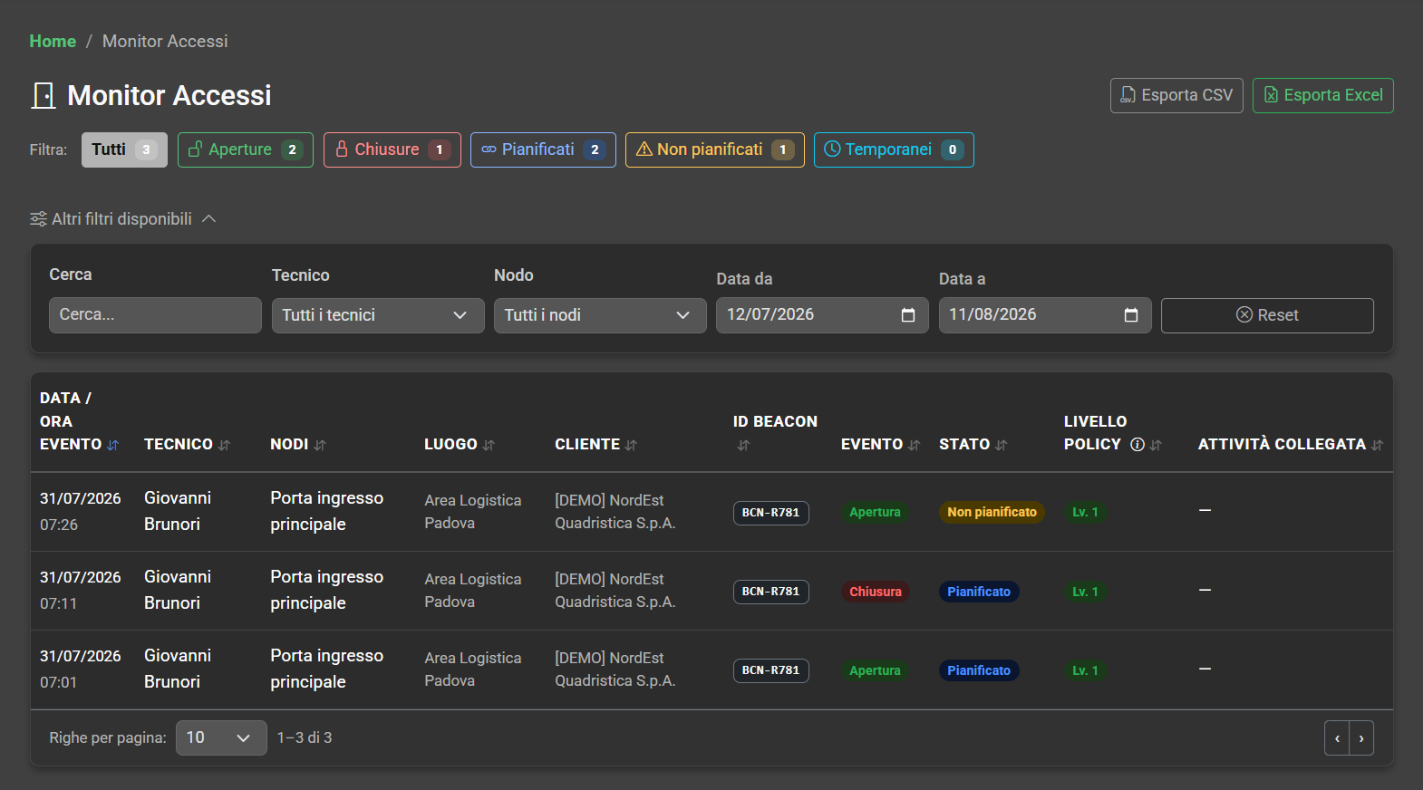Open the Tutti i tecnici dropdown
1423x790 pixels.
coord(378,315)
